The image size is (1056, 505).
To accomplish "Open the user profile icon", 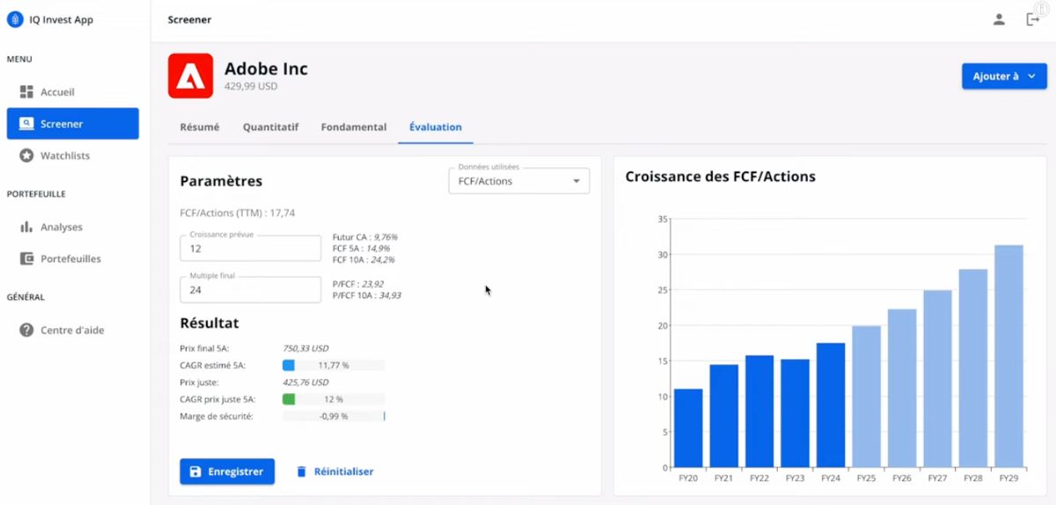I will [999, 19].
